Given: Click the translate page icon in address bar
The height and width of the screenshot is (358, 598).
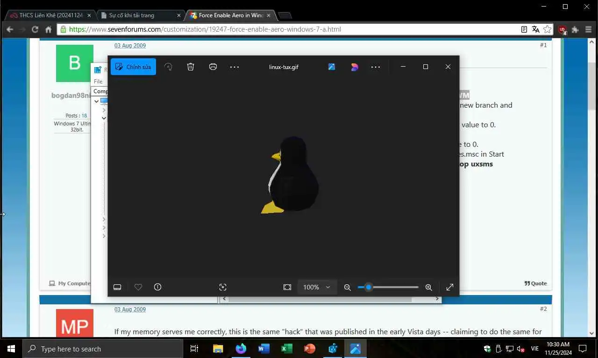Looking at the screenshot, I should coord(536,29).
